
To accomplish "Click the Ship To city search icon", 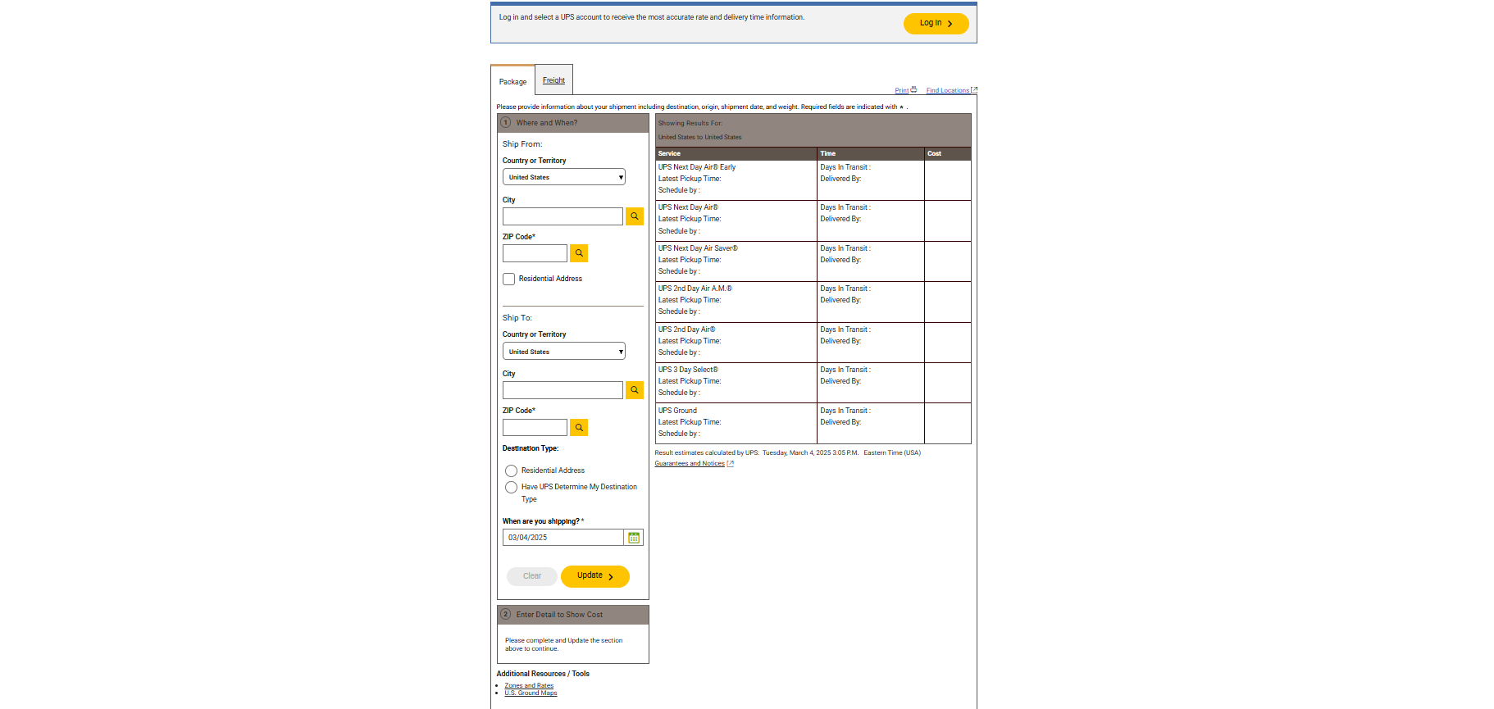I will [635, 390].
